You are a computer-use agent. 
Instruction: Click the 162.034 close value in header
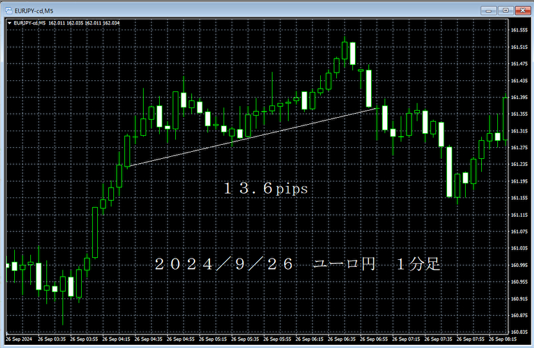[111, 23]
